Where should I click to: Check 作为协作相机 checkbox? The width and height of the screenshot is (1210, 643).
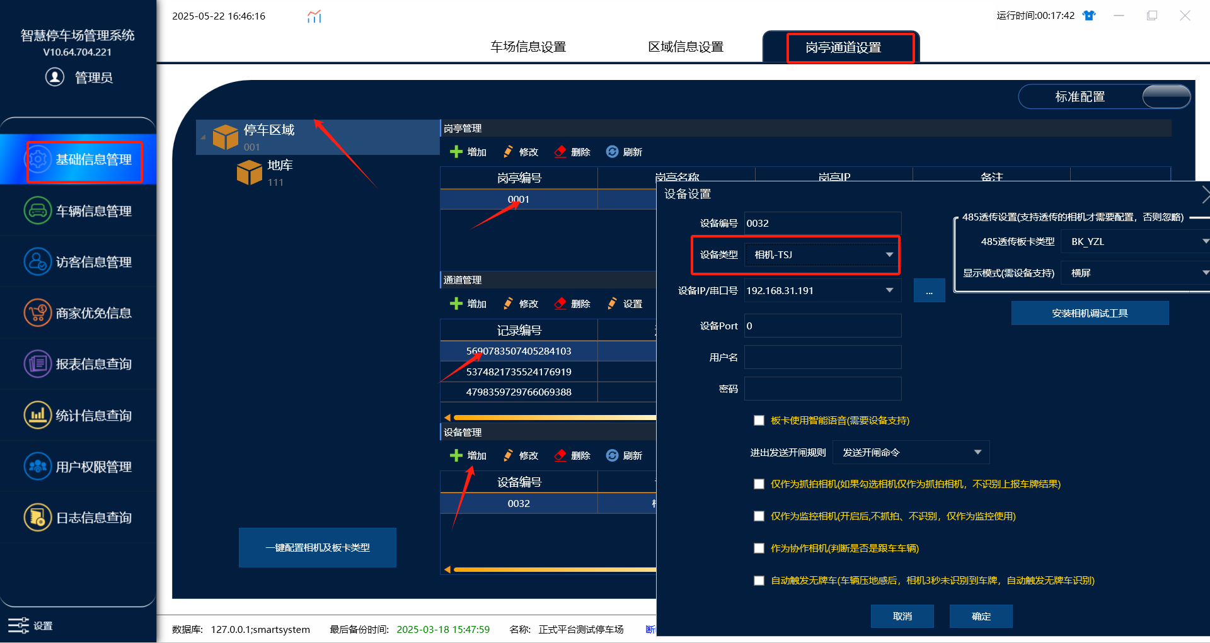[x=759, y=549]
